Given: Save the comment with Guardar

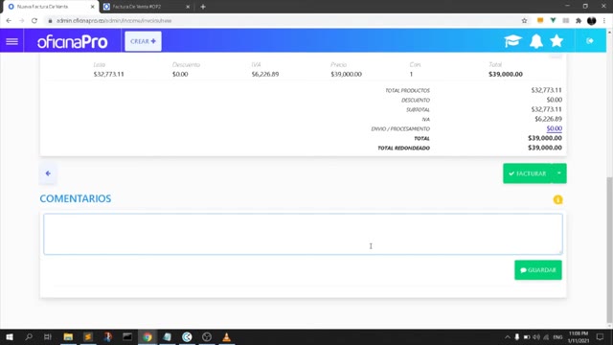Looking at the screenshot, I should pos(538,270).
